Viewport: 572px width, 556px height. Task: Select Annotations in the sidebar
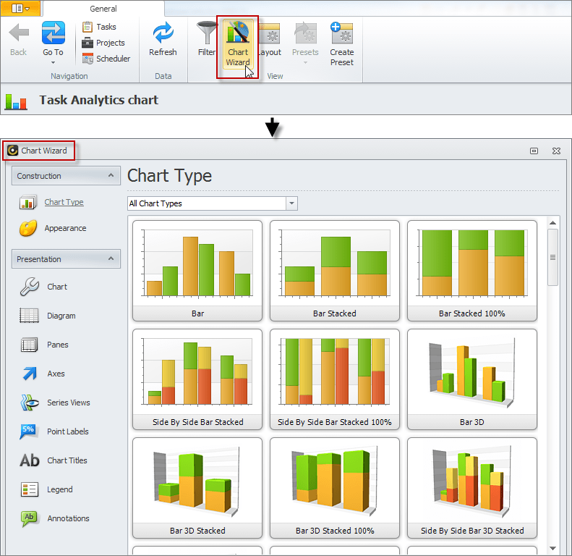(x=30, y=518)
